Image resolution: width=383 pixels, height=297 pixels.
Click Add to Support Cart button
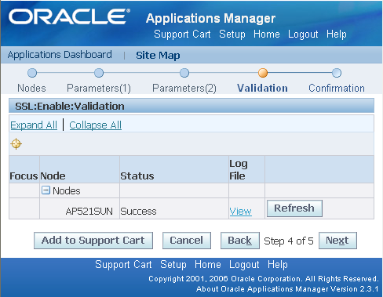(93, 241)
